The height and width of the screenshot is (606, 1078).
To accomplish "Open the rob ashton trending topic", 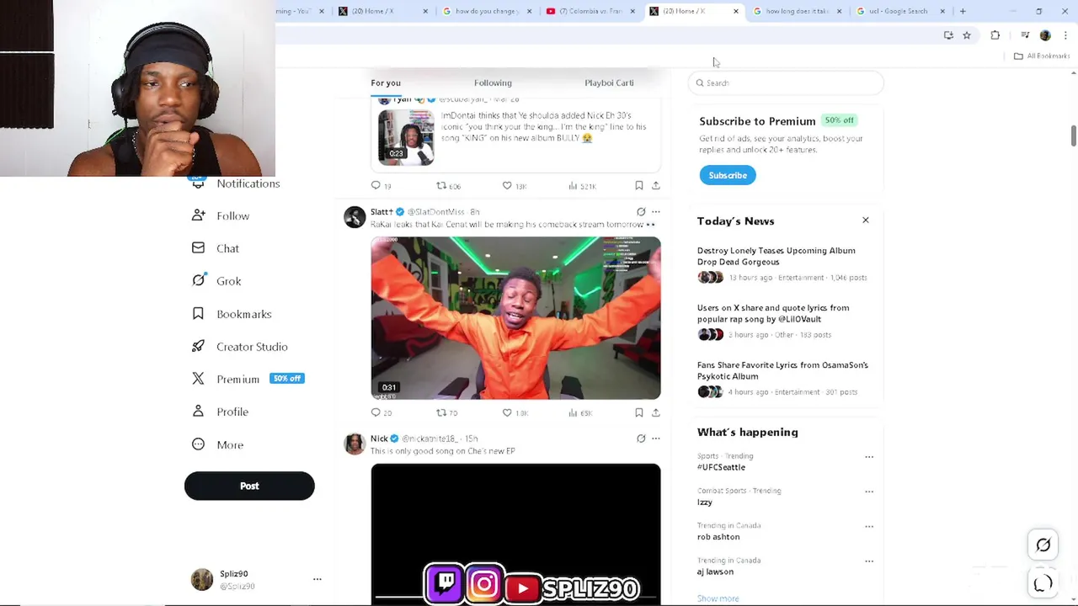I will pos(718,536).
